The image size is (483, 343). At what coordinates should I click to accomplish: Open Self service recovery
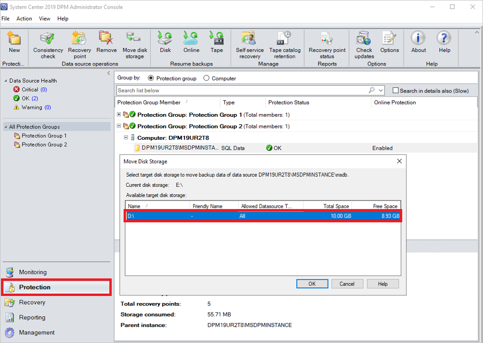tap(249, 38)
